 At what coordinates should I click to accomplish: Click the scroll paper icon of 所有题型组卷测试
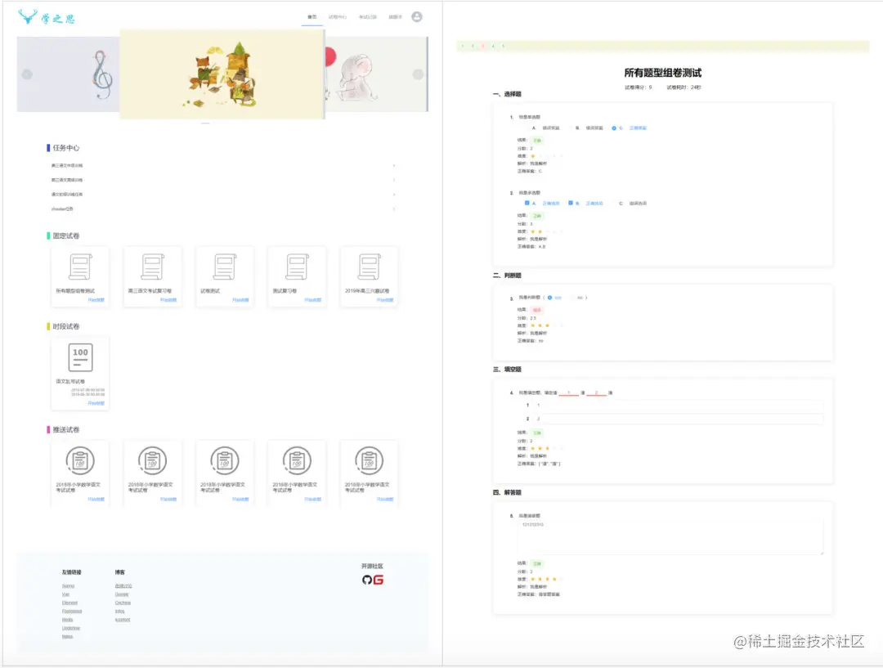[80, 267]
